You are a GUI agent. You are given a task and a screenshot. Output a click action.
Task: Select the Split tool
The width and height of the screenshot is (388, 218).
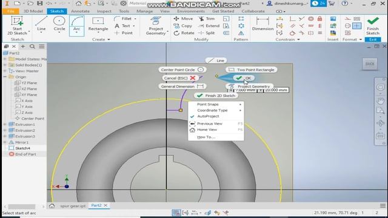coord(207,33)
